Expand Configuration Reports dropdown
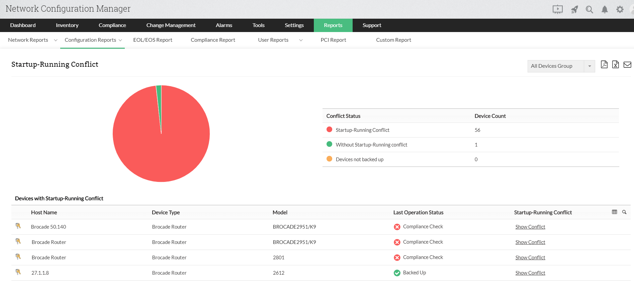 (120, 40)
